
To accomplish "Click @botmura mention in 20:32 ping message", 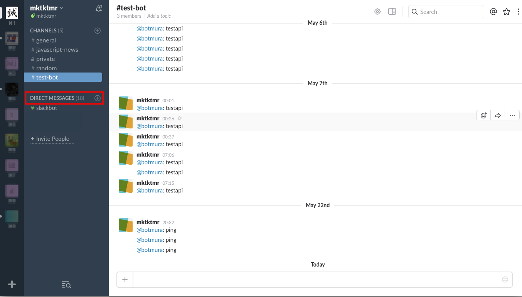I will tap(150, 230).
